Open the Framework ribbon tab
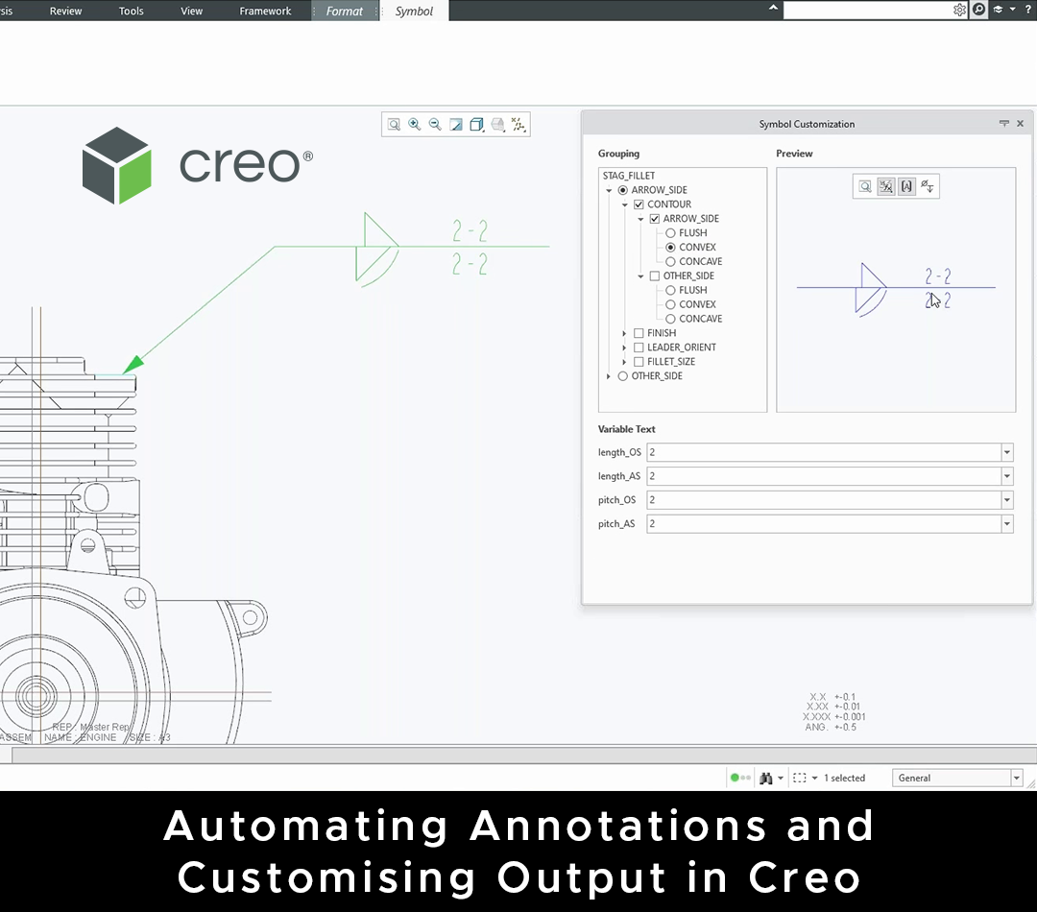This screenshot has height=912, width=1037. point(265,11)
